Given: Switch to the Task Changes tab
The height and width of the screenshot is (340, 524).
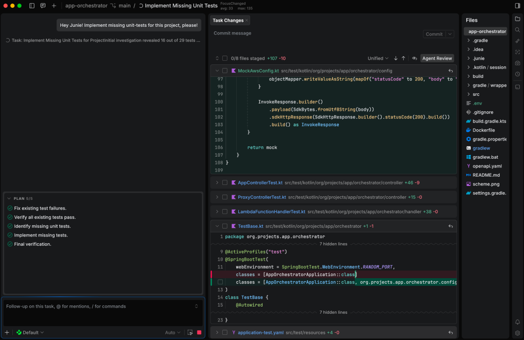Looking at the screenshot, I should [227, 21].
